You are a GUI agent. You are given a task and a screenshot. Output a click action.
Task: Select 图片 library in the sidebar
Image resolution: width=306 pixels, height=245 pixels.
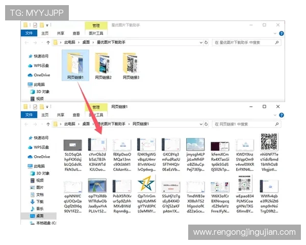40,187
